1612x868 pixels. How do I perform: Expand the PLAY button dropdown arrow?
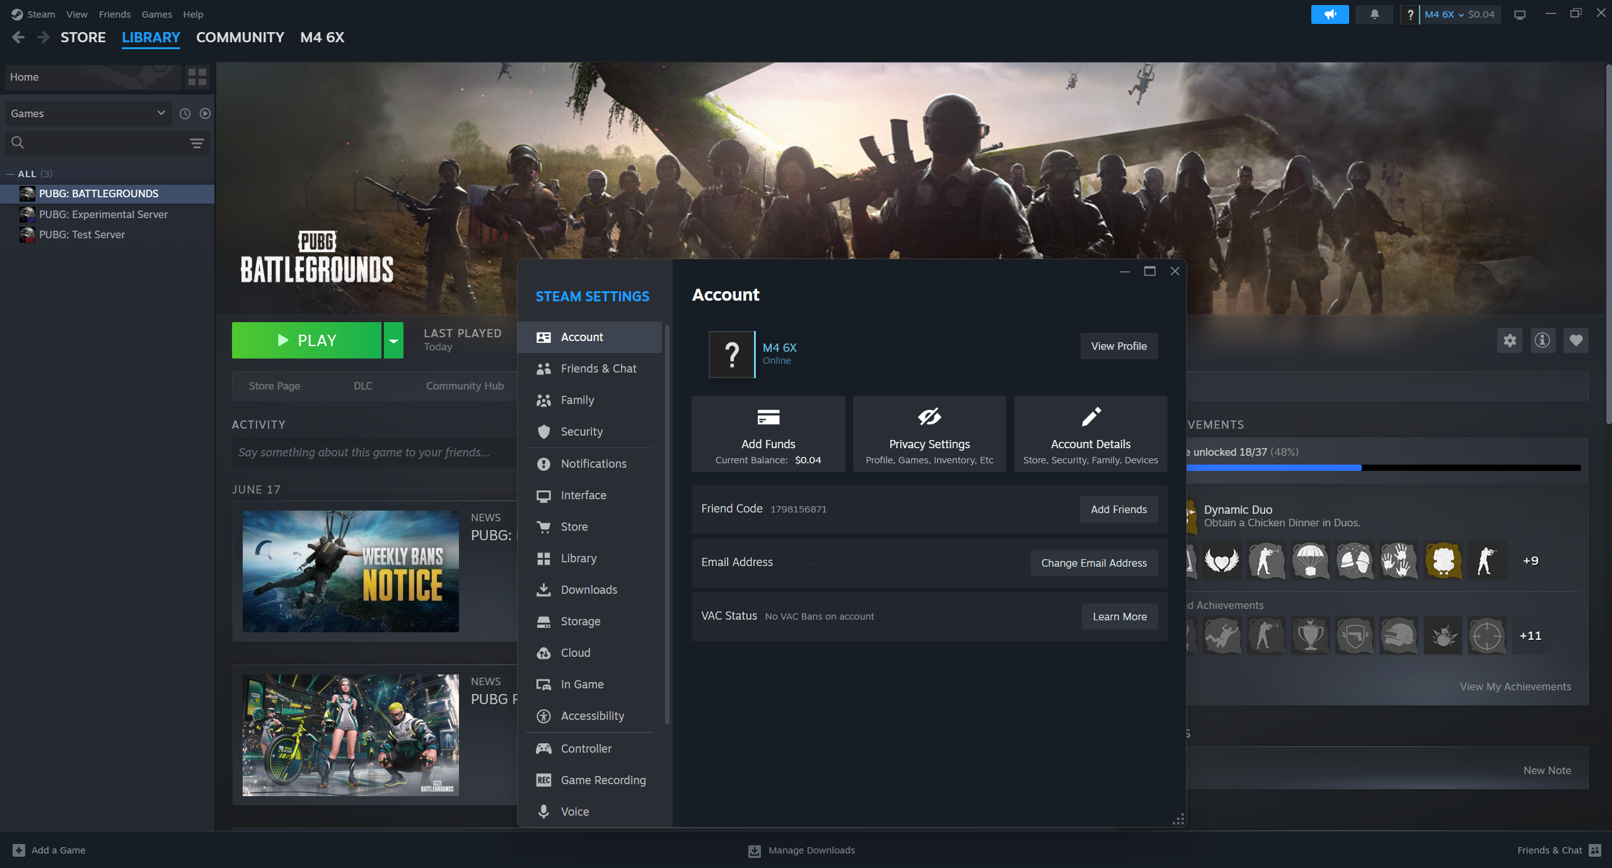click(393, 340)
